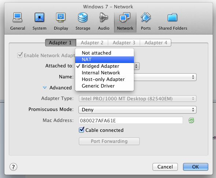Open the Promiscuous Mode dropdown
This screenshot has height=178, width=216.
(138, 110)
